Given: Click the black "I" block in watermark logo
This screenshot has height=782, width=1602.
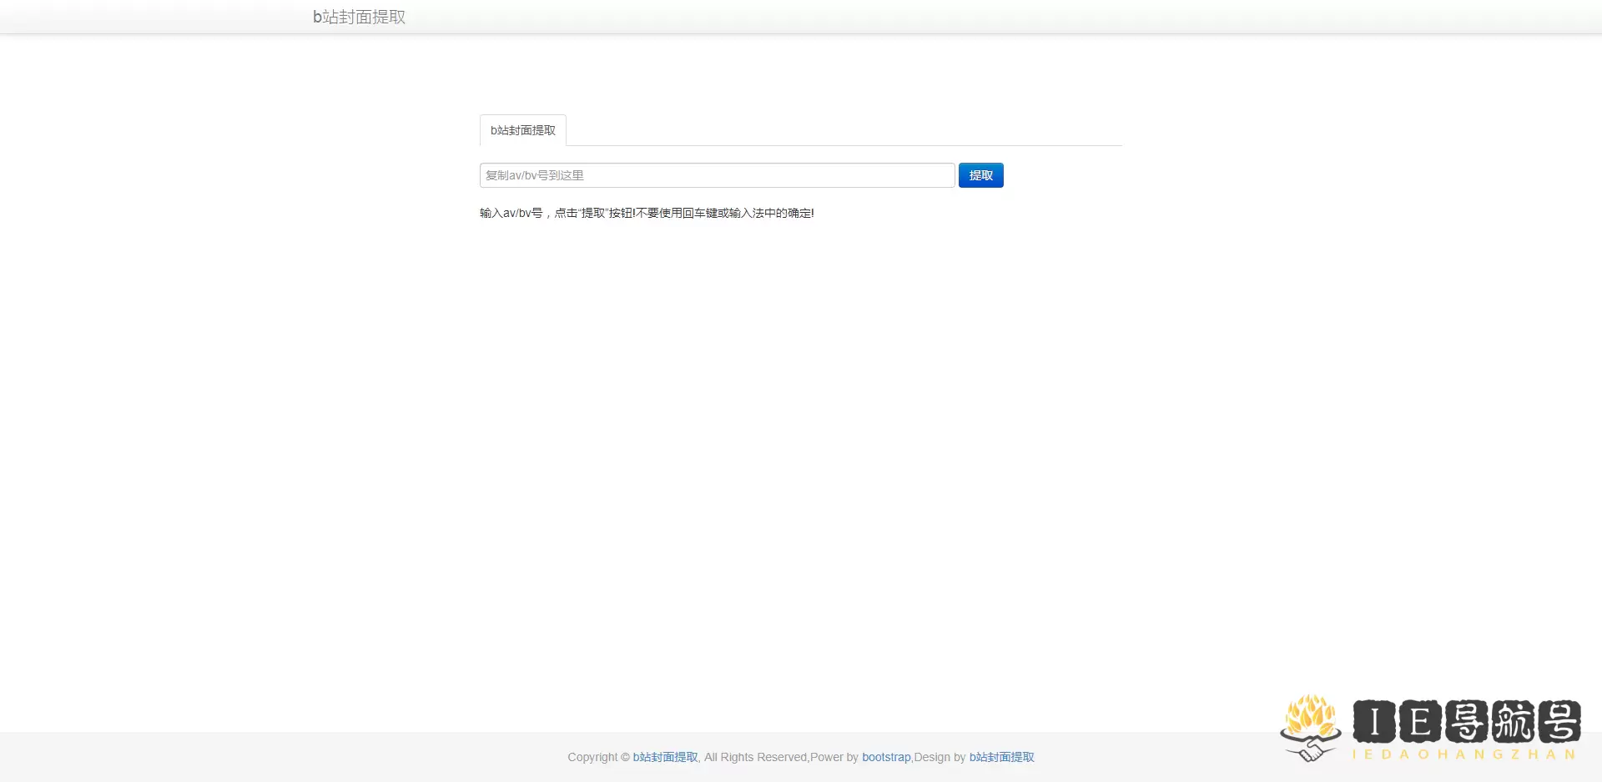Looking at the screenshot, I should click(1374, 721).
